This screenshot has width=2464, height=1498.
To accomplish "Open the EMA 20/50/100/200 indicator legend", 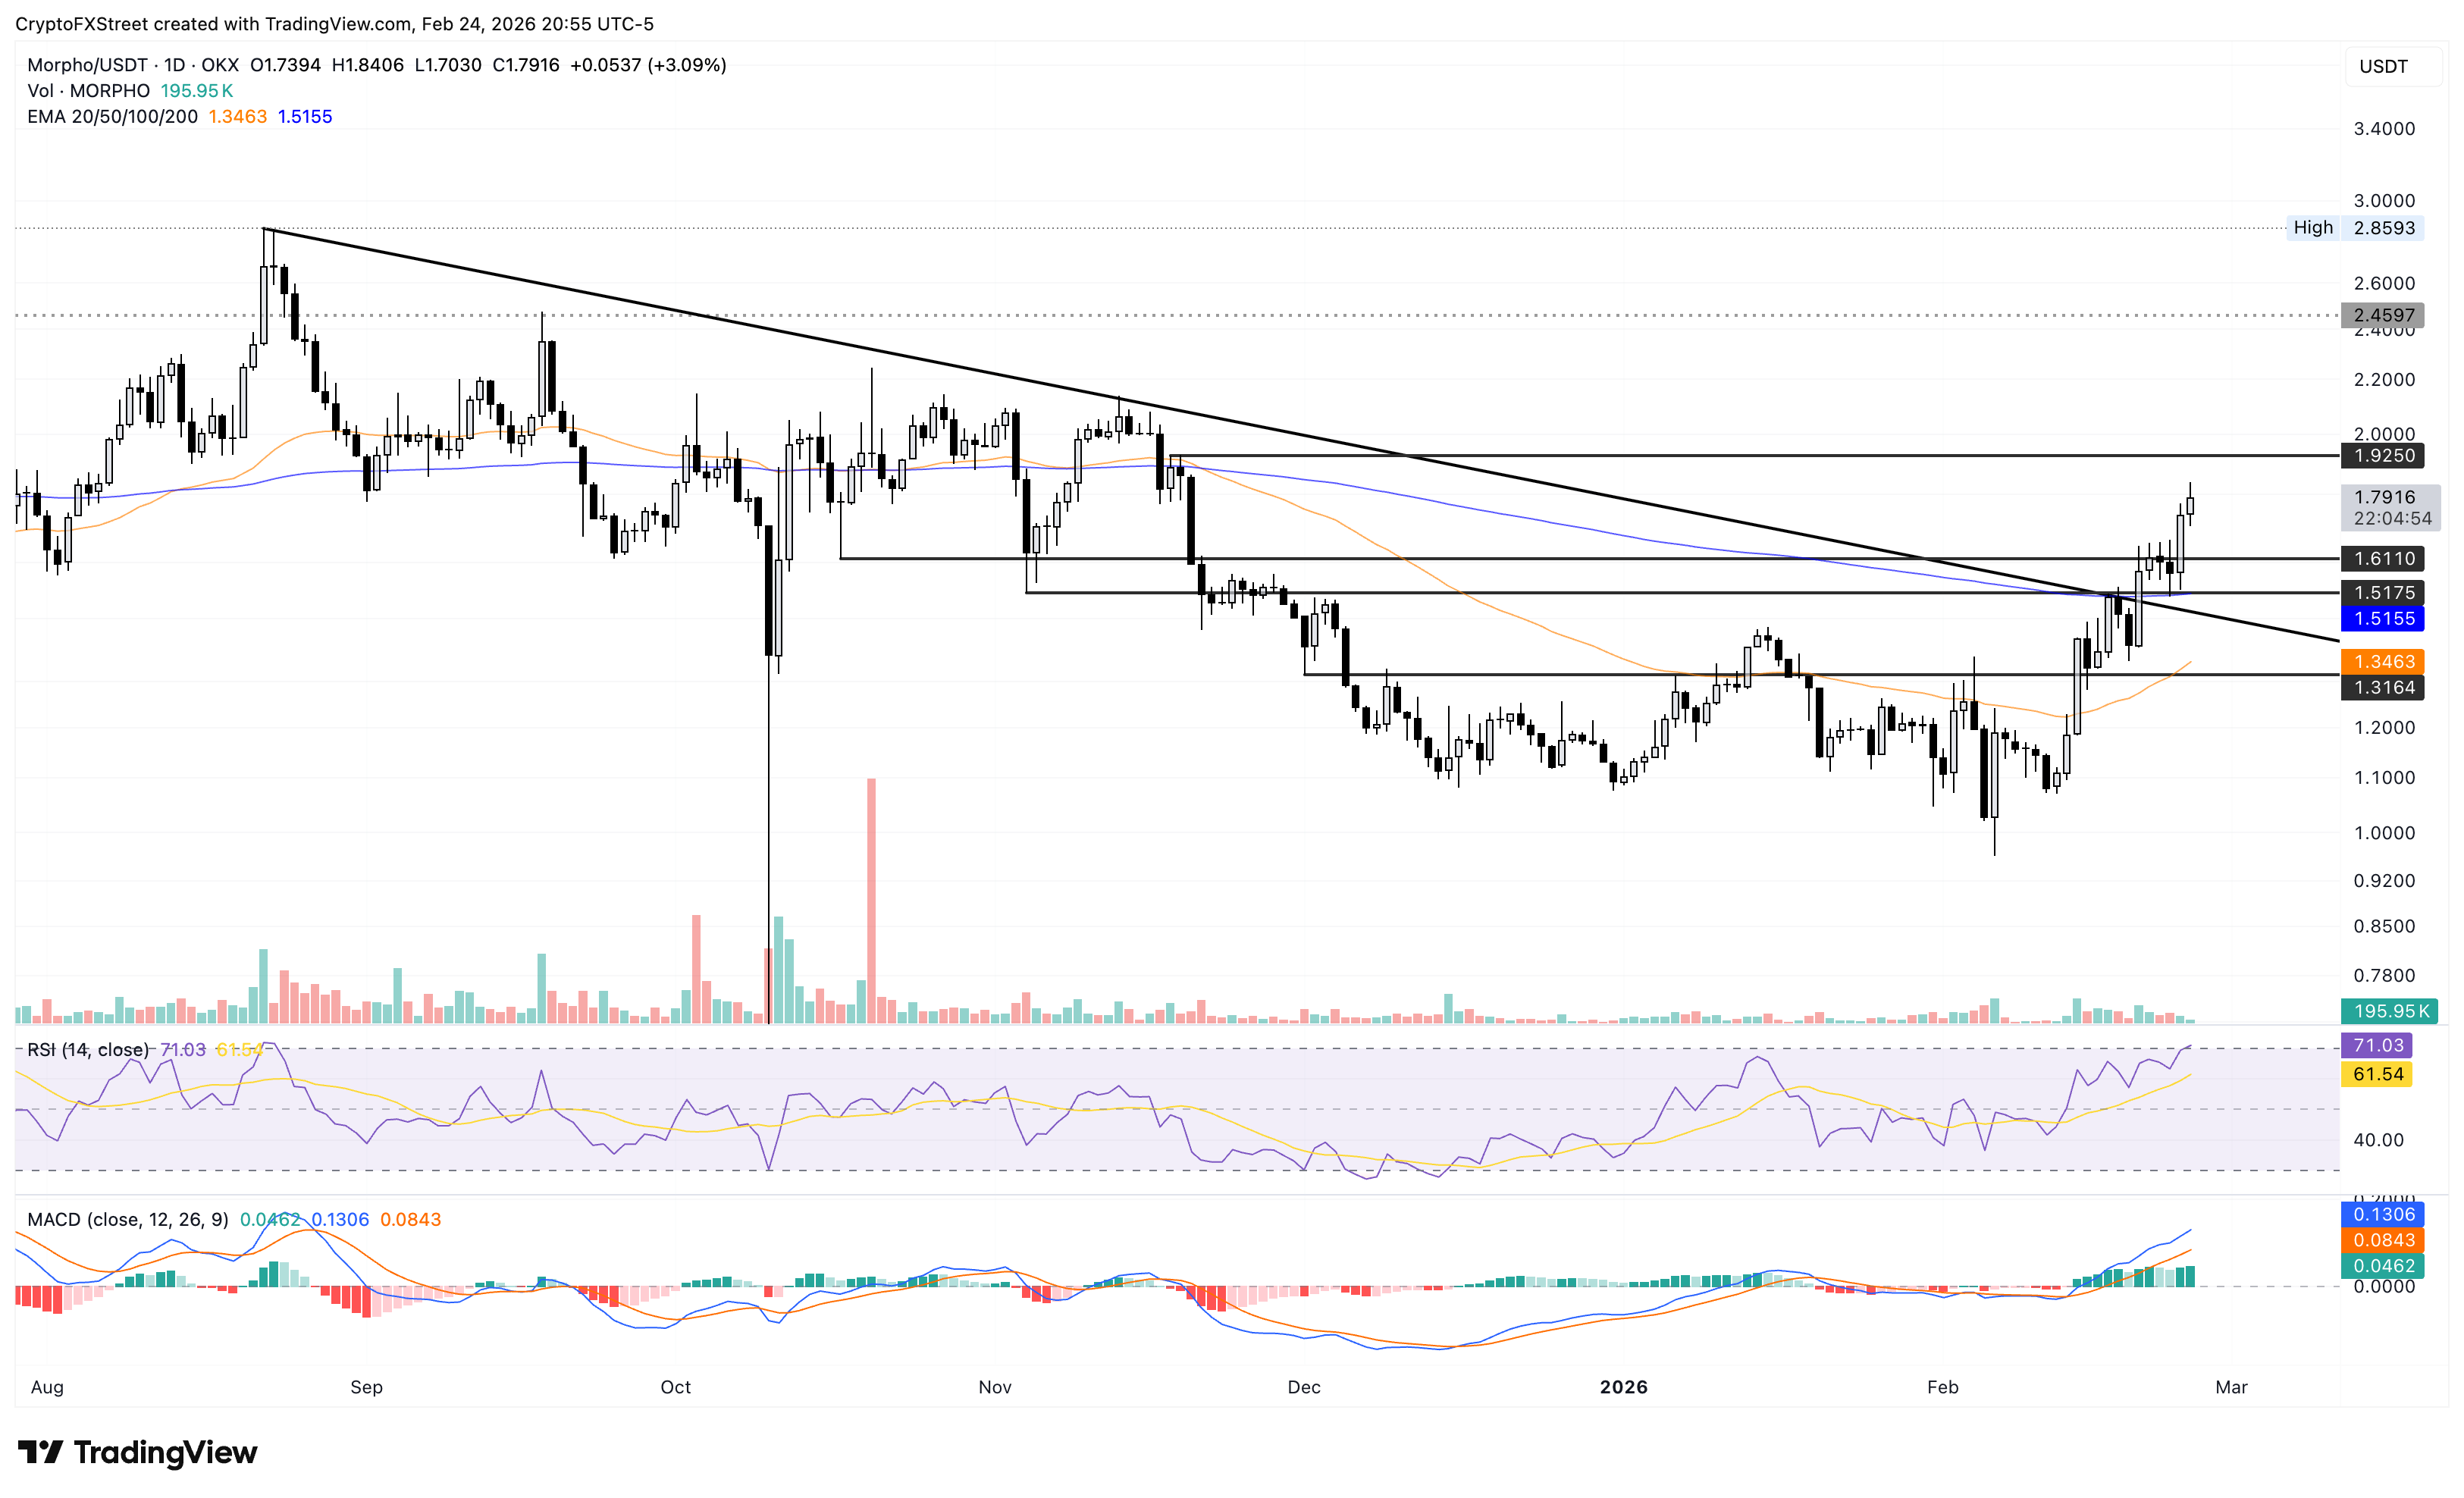I will click(x=112, y=116).
